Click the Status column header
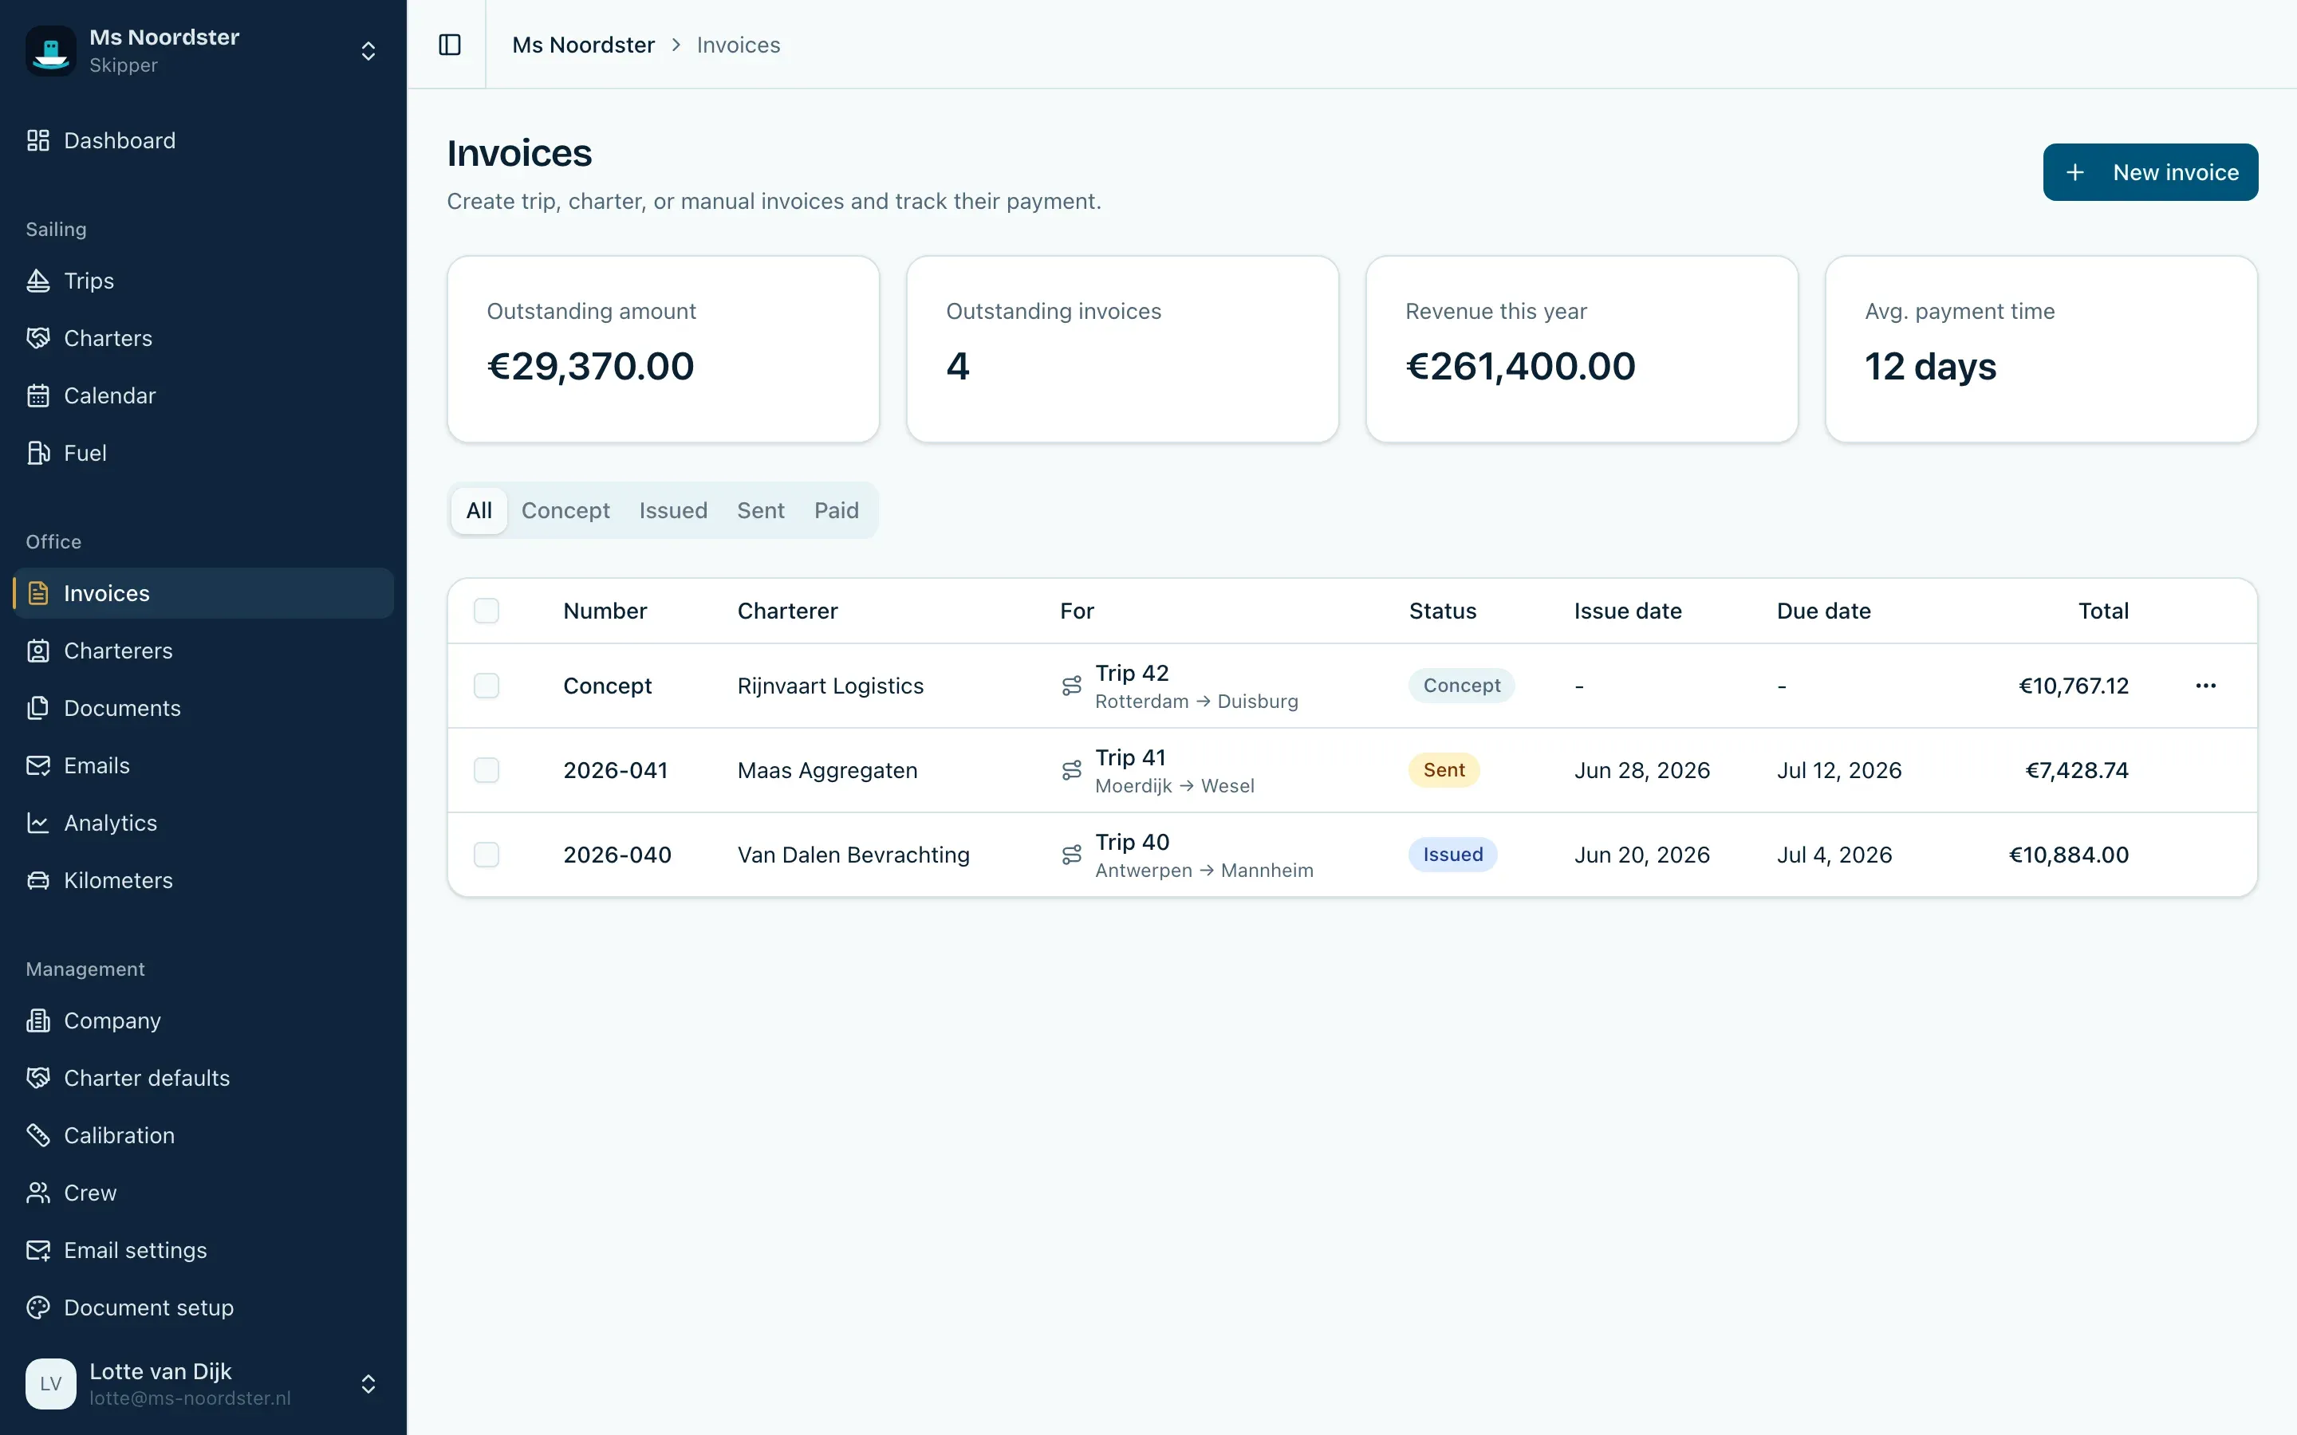 [x=1443, y=611]
